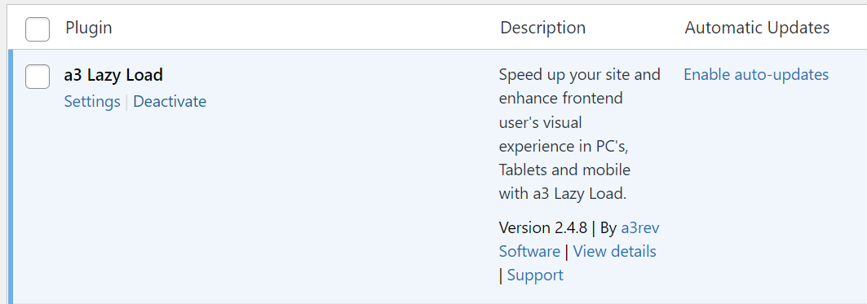Viewport: 867px width, 304px height.
Task: Click the Automatic Updates column header
Action: (x=757, y=28)
